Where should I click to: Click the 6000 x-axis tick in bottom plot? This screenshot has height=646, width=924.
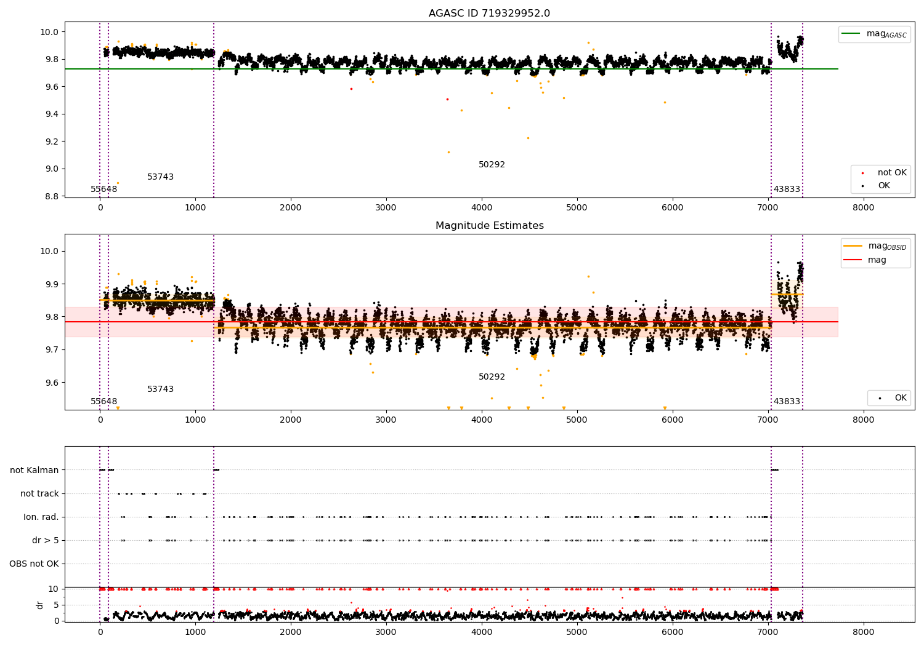[x=672, y=632]
